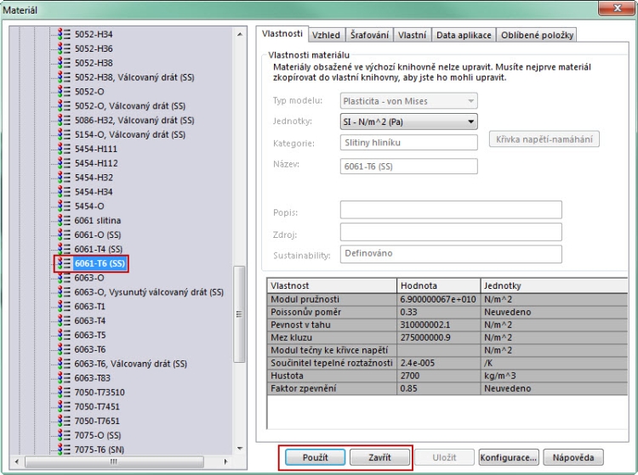The height and width of the screenshot is (475, 638).
Task: Open the Jednotky units dropdown
Action: click(408, 122)
